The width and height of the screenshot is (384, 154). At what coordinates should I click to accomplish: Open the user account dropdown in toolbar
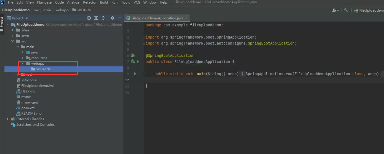[x=336, y=10]
